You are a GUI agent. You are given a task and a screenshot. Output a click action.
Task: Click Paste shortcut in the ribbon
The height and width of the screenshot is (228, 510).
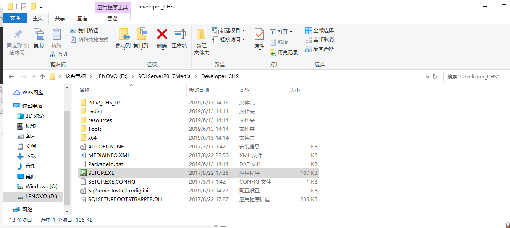point(89,40)
